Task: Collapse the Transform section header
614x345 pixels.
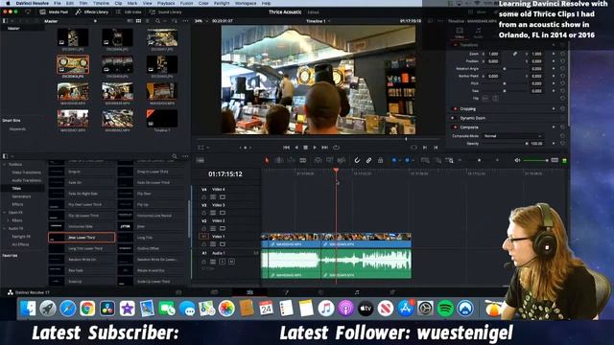Action: click(x=468, y=45)
